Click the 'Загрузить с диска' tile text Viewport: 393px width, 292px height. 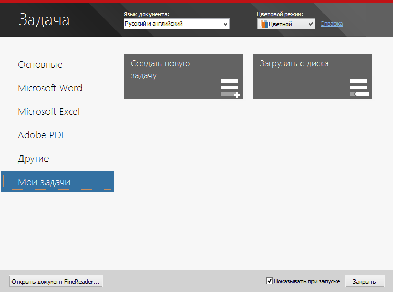click(x=294, y=64)
